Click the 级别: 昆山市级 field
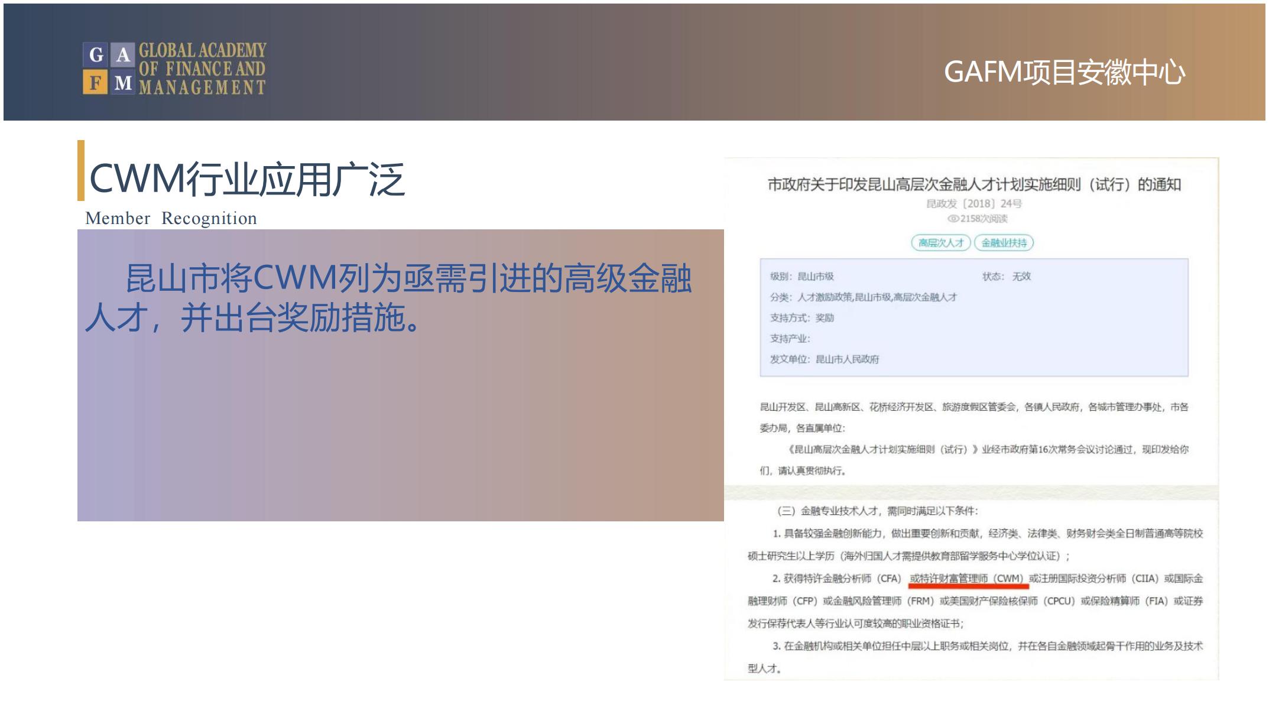Image resolution: width=1269 pixels, height=717 pixels. pyautogui.click(x=801, y=277)
